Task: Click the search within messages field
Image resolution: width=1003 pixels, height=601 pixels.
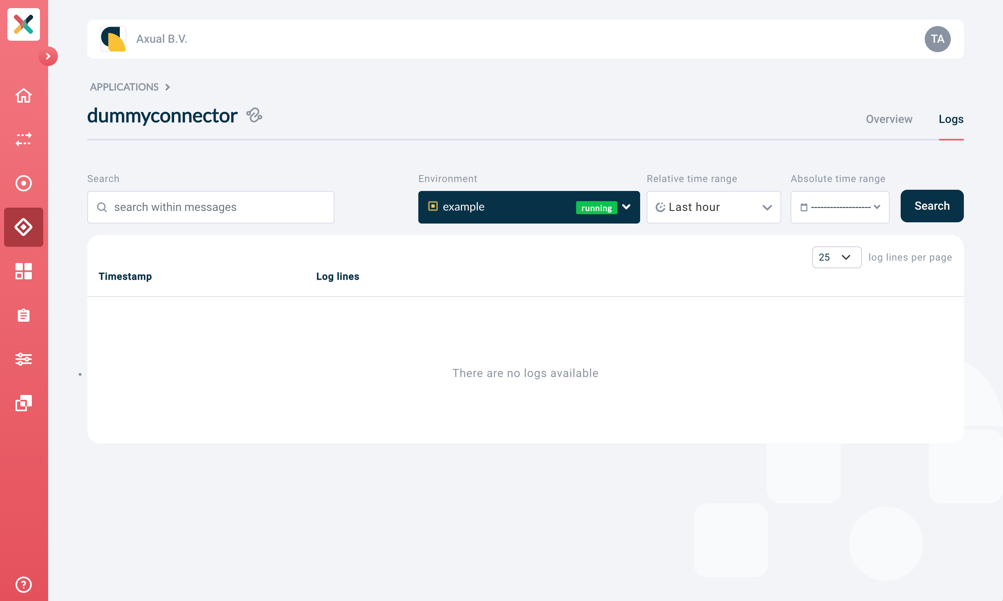Action: point(210,207)
